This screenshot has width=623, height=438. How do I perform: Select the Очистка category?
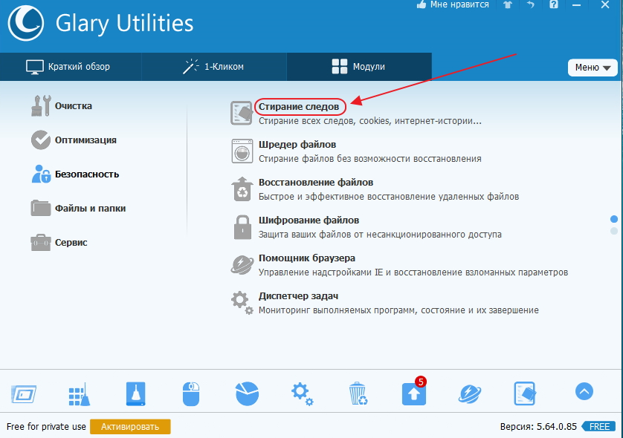[x=62, y=106]
